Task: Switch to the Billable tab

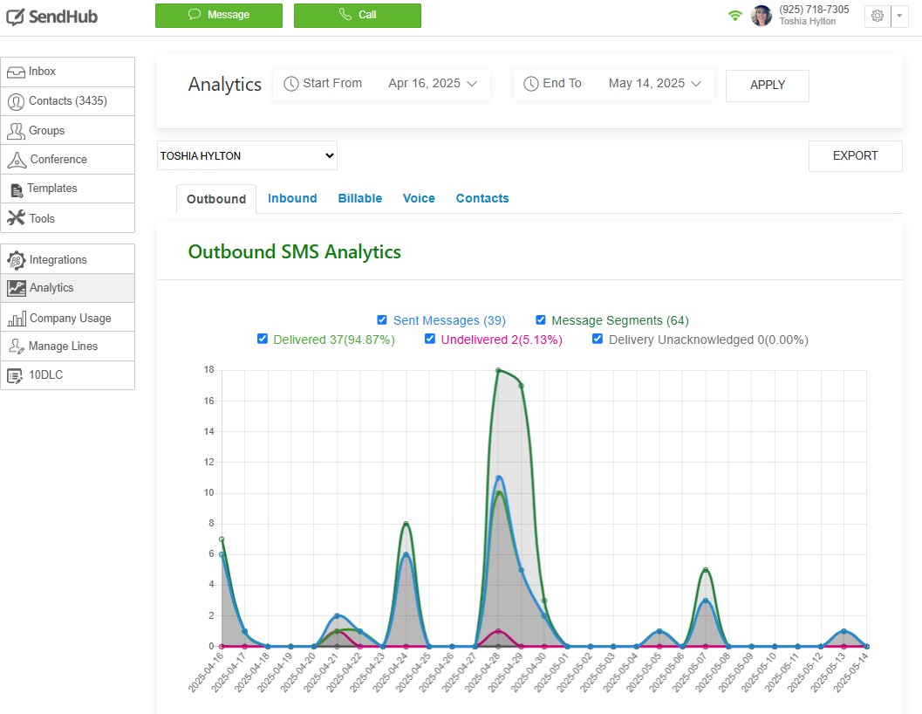Action: click(360, 198)
